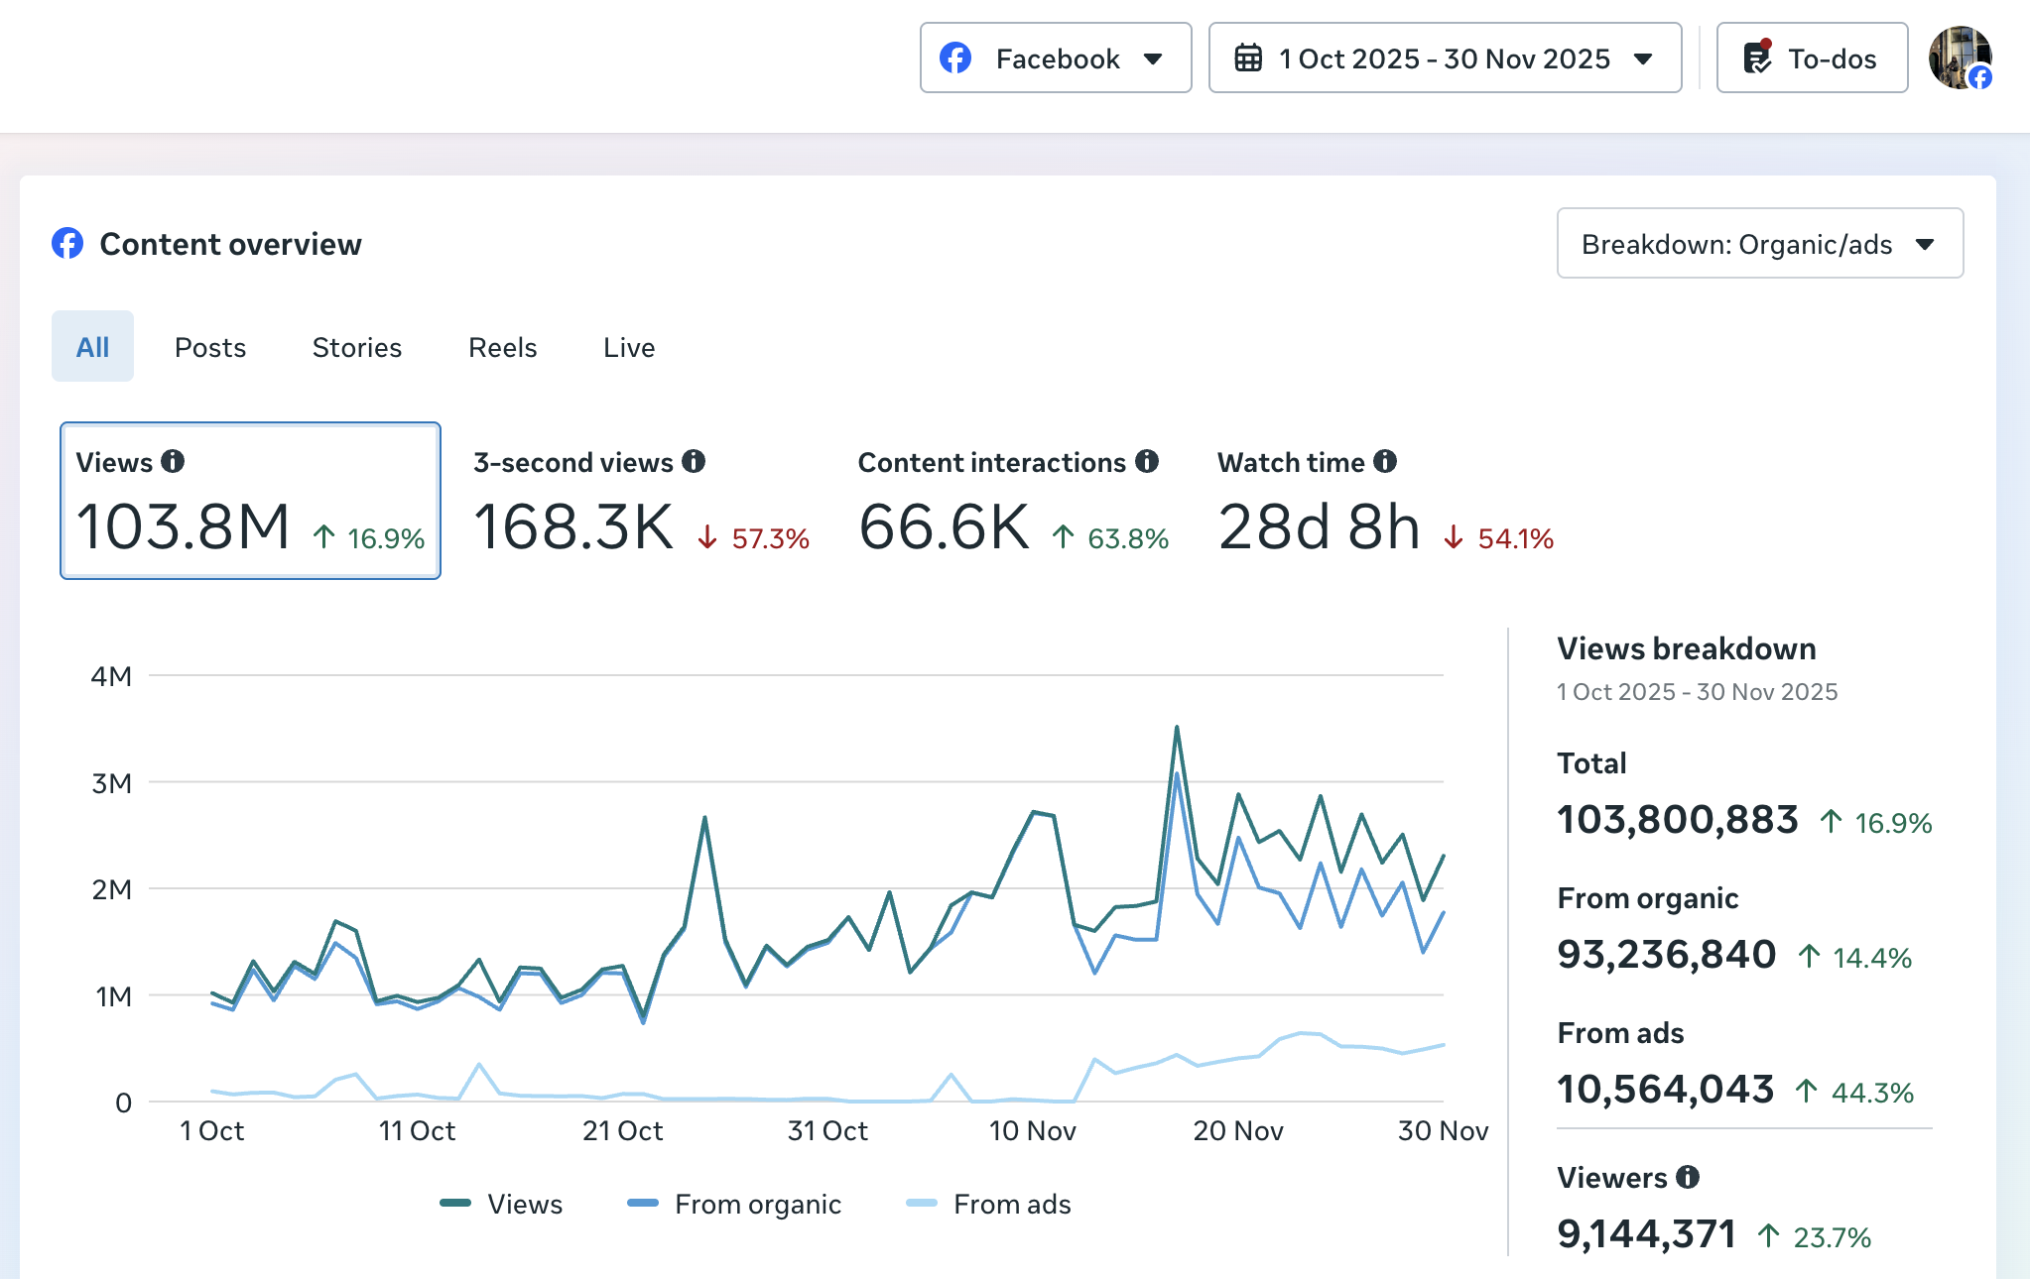Click the To-dos checklist icon
This screenshot has height=1279, width=2030.
1757,58
